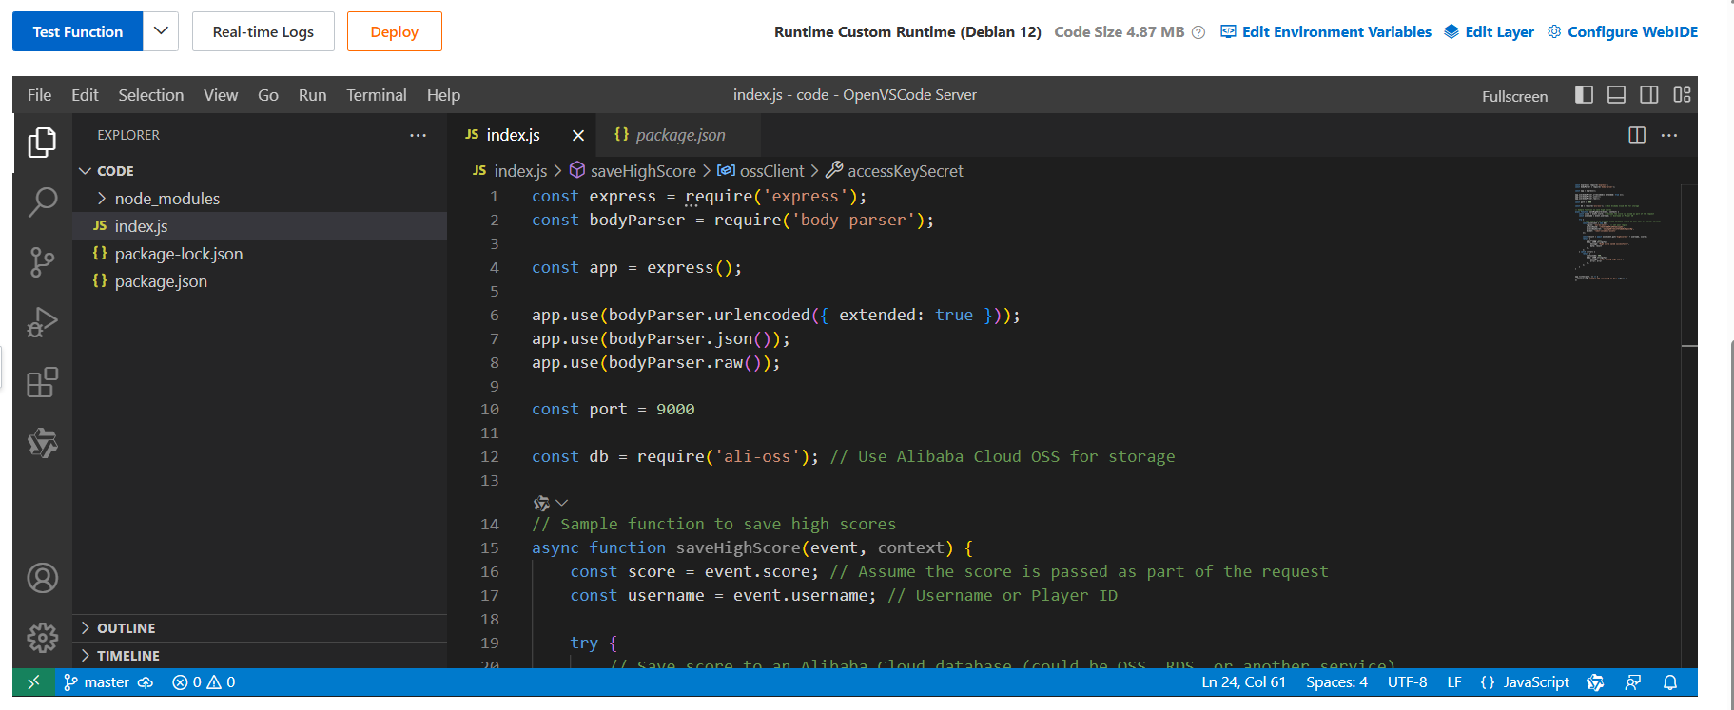
Task: Open package-lock.json in the file tree
Action: tap(260, 254)
